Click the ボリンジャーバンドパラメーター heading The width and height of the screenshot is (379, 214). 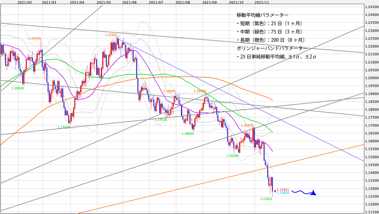point(272,48)
